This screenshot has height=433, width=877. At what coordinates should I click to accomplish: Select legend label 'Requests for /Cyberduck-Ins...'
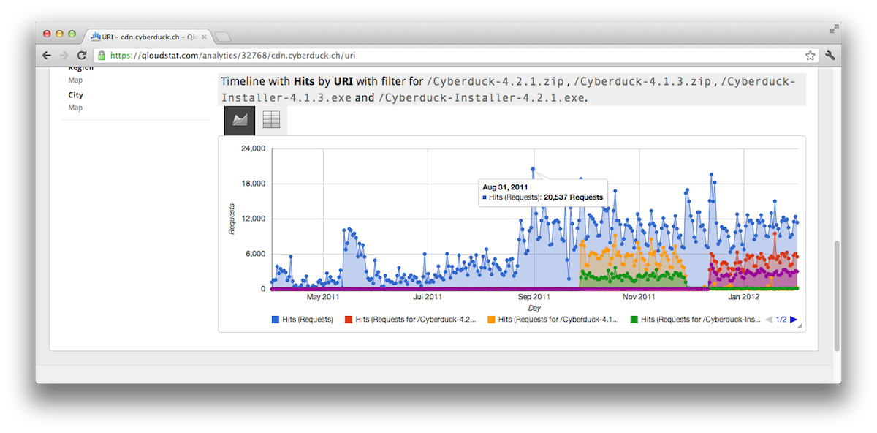(701, 320)
